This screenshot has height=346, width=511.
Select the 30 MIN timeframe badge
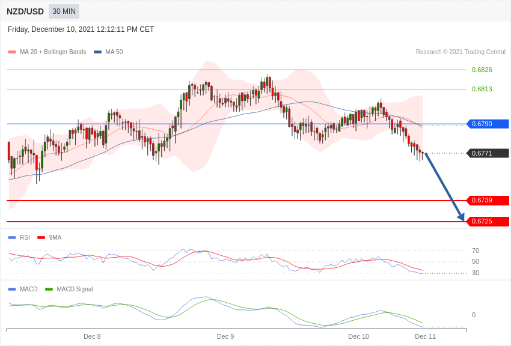pyautogui.click(x=64, y=11)
